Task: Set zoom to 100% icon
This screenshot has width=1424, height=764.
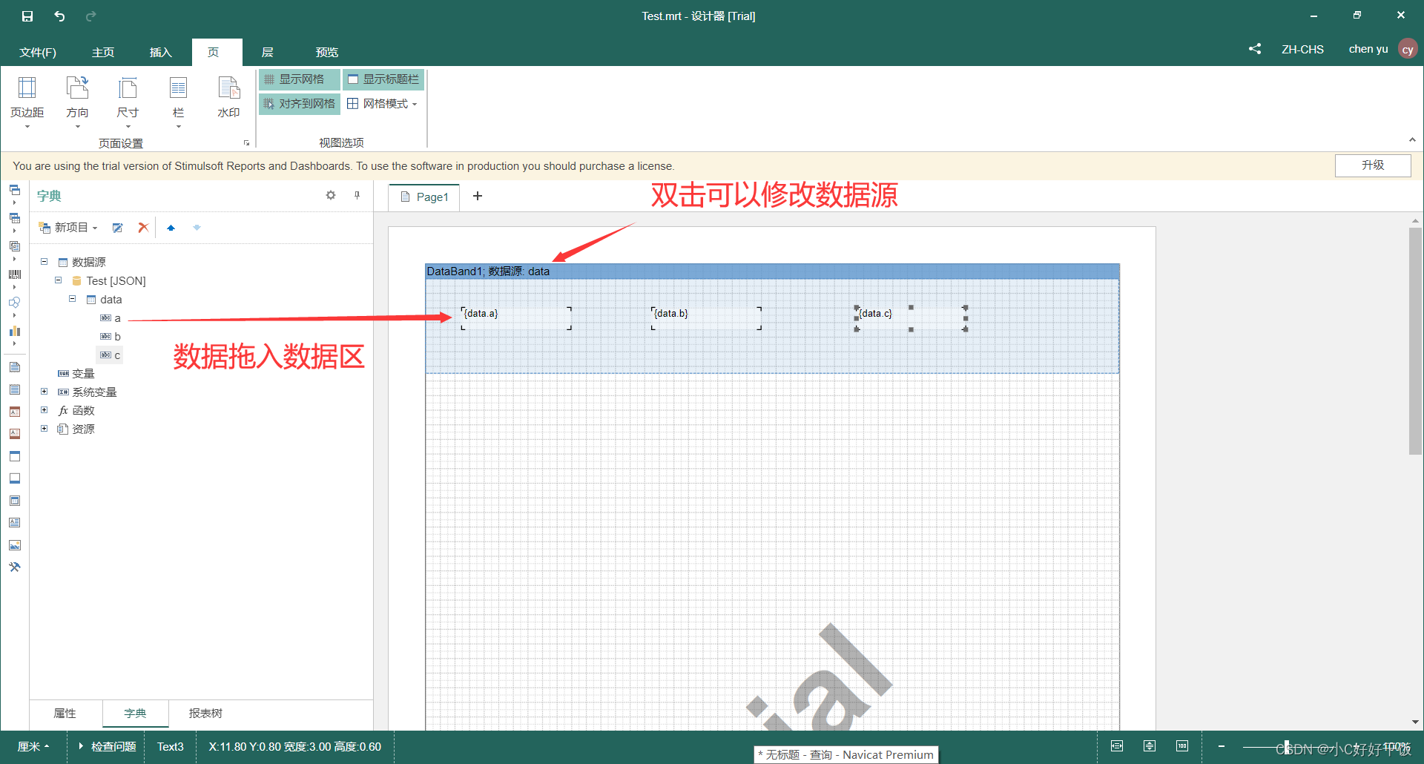Action: [x=1182, y=746]
